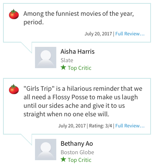The width and height of the screenshot is (154, 167).
Task: Click the Boston Globe publication name
Action: click(77, 153)
